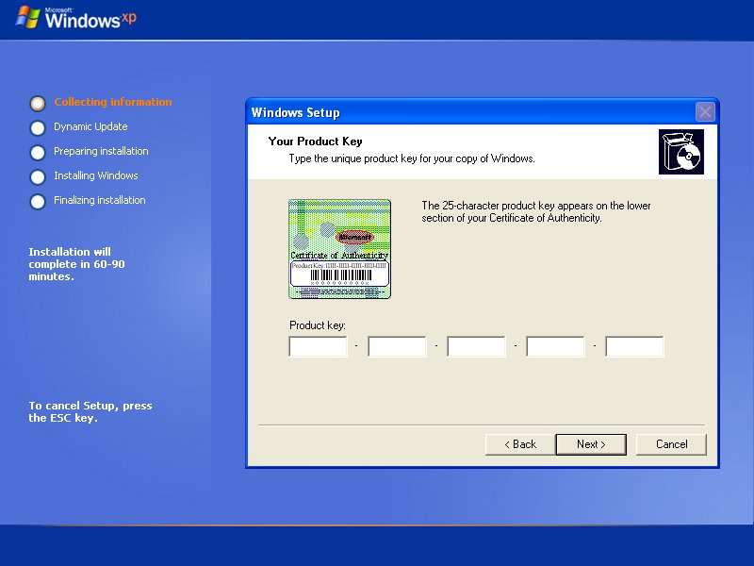Click the Finalizing installation step indicator
This screenshot has height=566, width=754.
pyautogui.click(x=38, y=202)
